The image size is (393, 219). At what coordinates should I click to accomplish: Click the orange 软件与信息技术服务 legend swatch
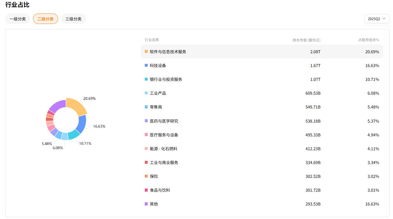tap(146, 52)
